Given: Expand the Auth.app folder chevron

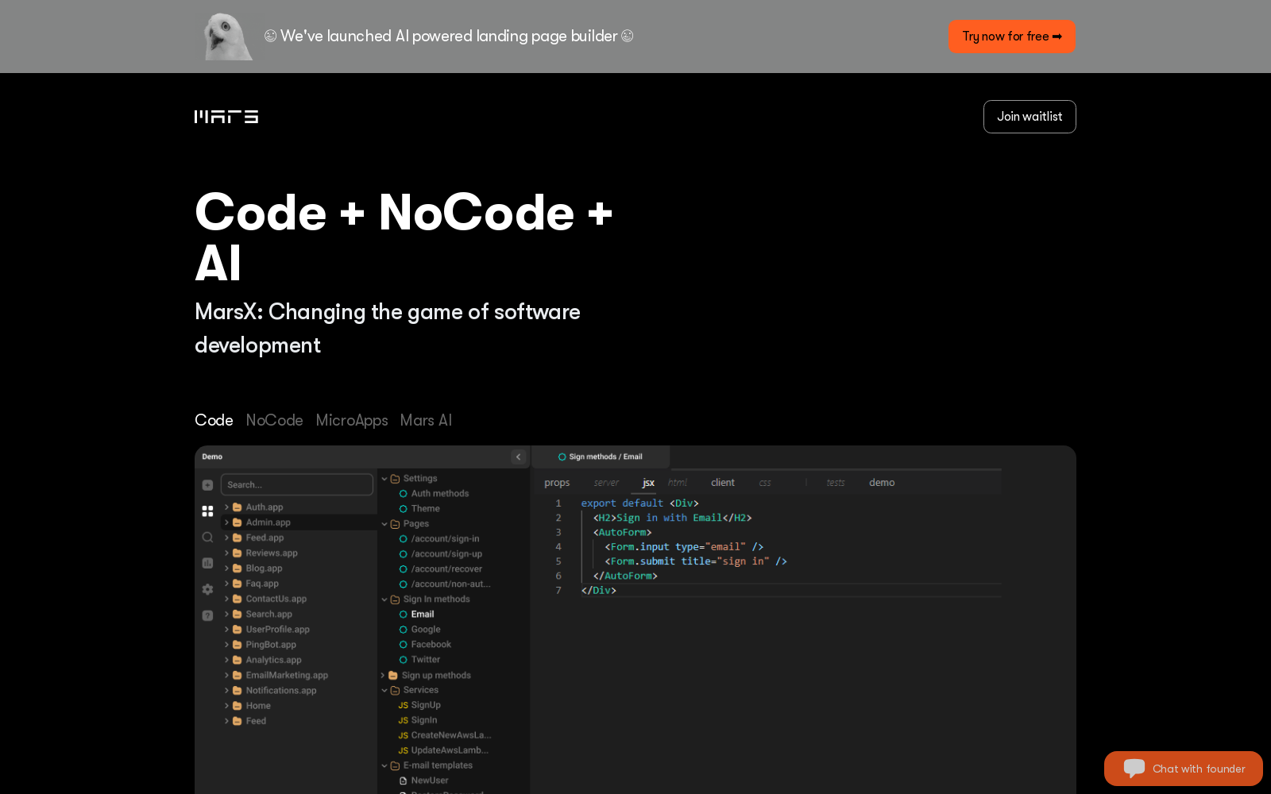Looking at the screenshot, I should tap(226, 507).
